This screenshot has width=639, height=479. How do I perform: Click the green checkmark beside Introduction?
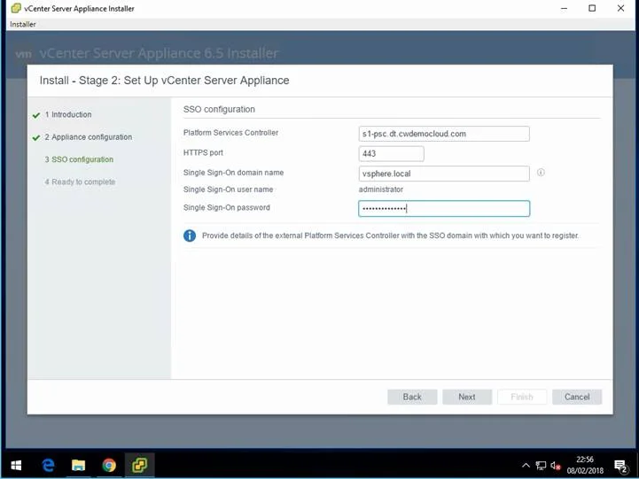tap(36, 116)
